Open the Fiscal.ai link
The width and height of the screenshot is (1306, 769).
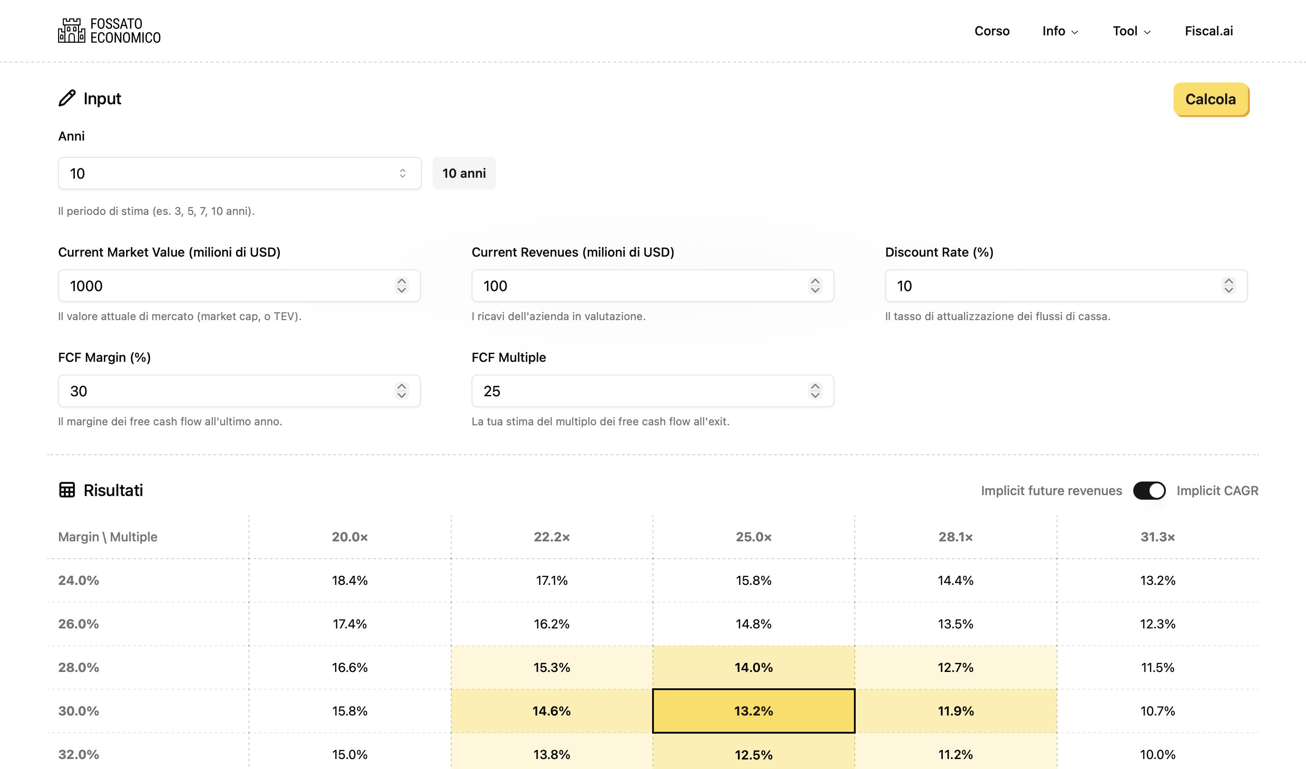tap(1209, 31)
